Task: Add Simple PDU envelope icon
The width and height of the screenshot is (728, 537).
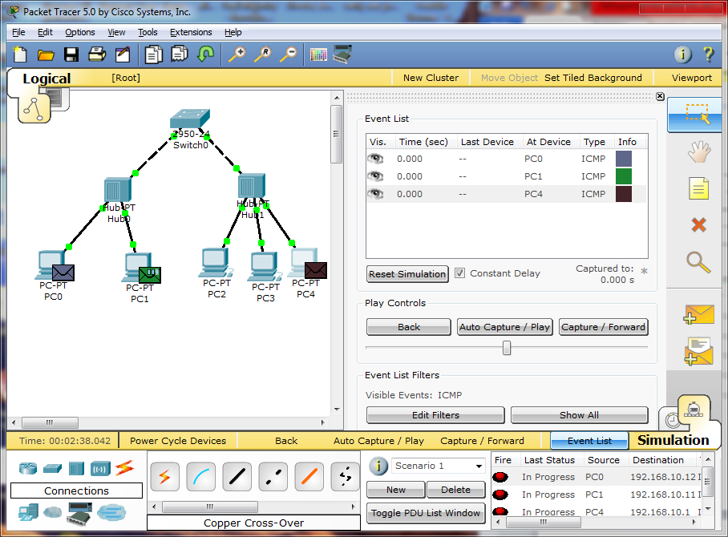Action: 699,315
